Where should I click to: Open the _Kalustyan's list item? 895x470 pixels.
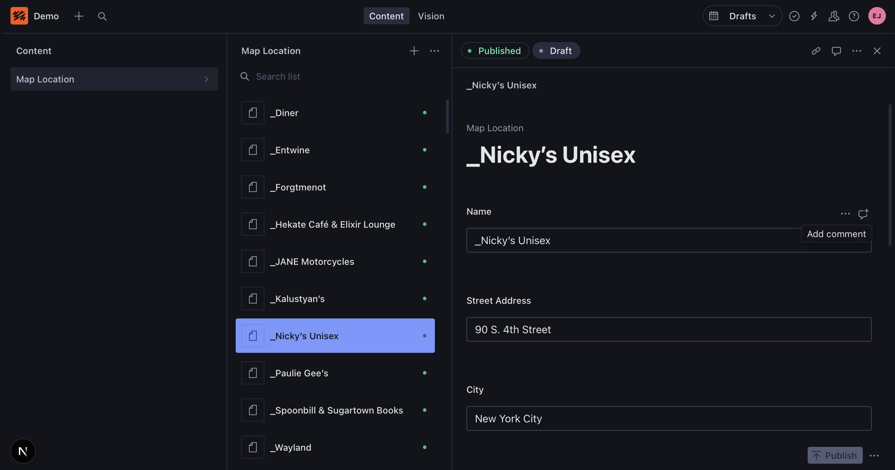click(335, 298)
